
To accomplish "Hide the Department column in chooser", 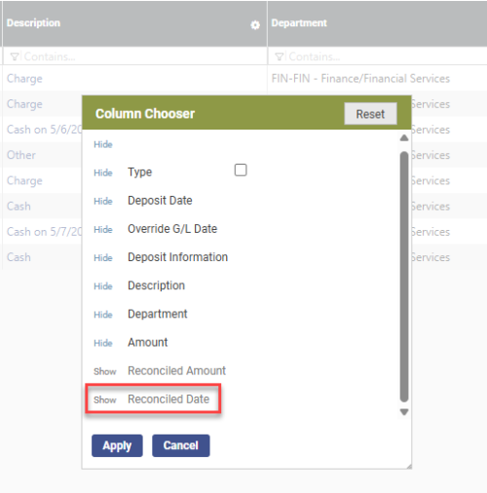I will click(x=103, y=315).
